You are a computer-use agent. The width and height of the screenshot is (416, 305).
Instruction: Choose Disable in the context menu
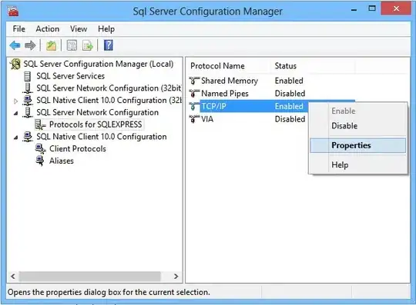click(344, 126)
